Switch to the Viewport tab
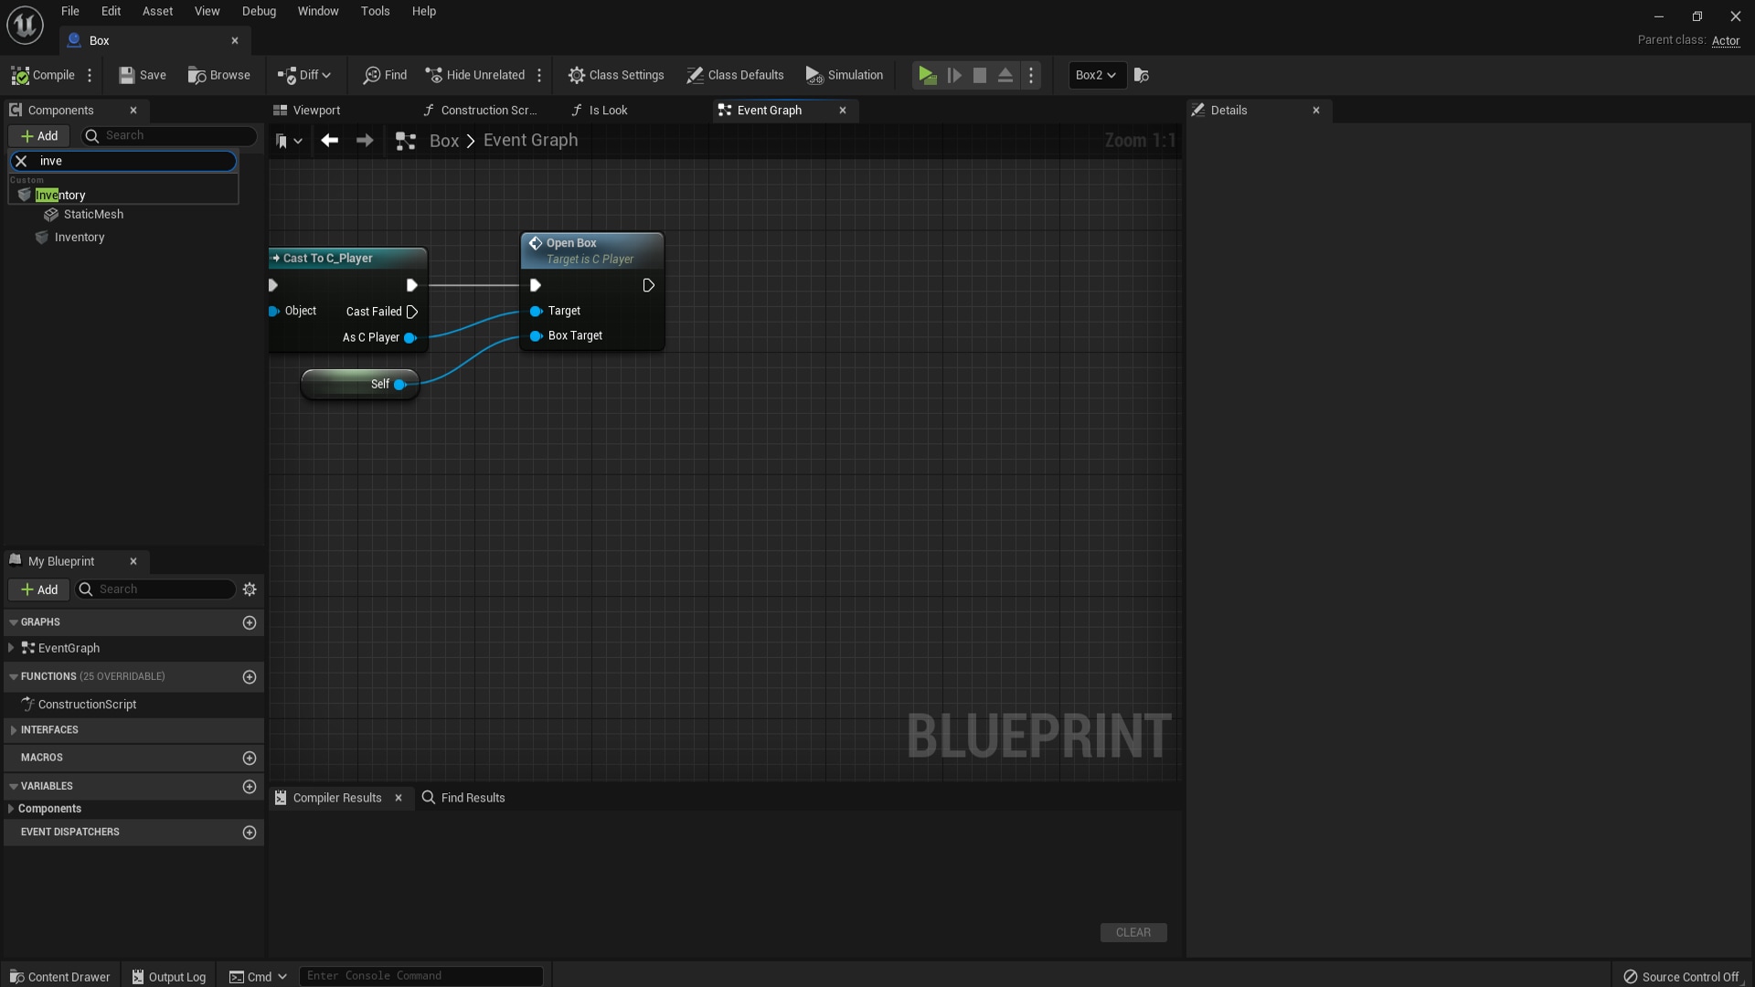The width and height of the screenshot is (1755, 987). pyautogui.click(x=316, y=110)
